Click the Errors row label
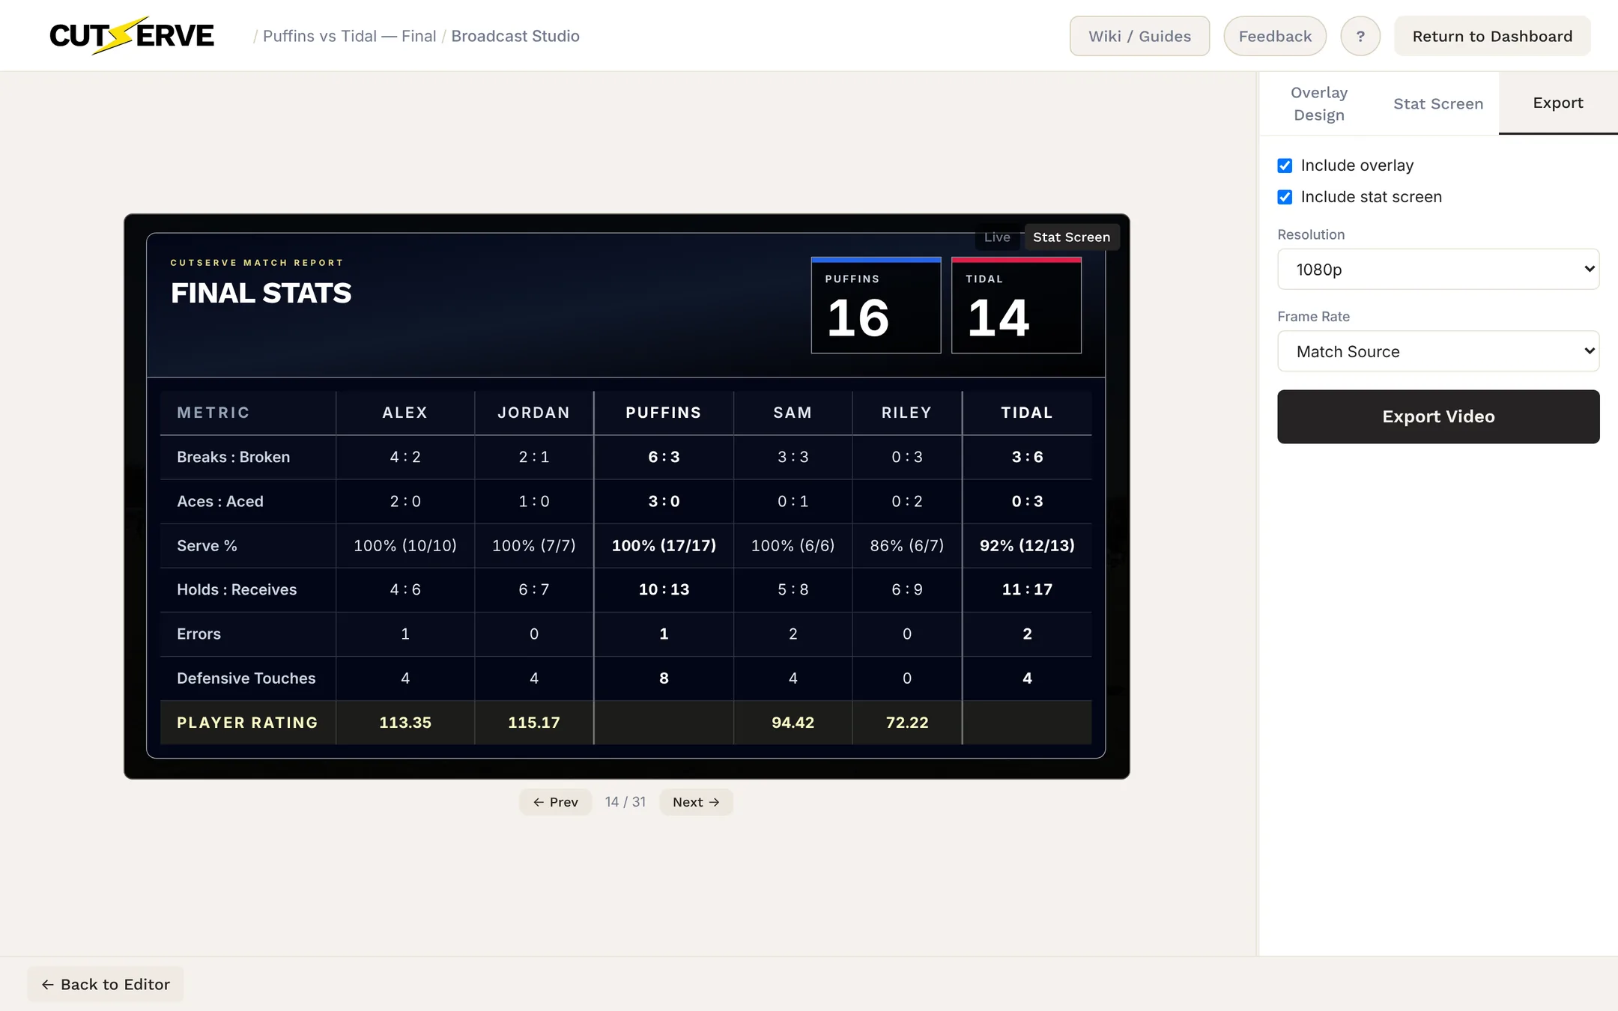Viewport: 1618px width, 1011px height. pyautogui.click(x=199, y=634)
